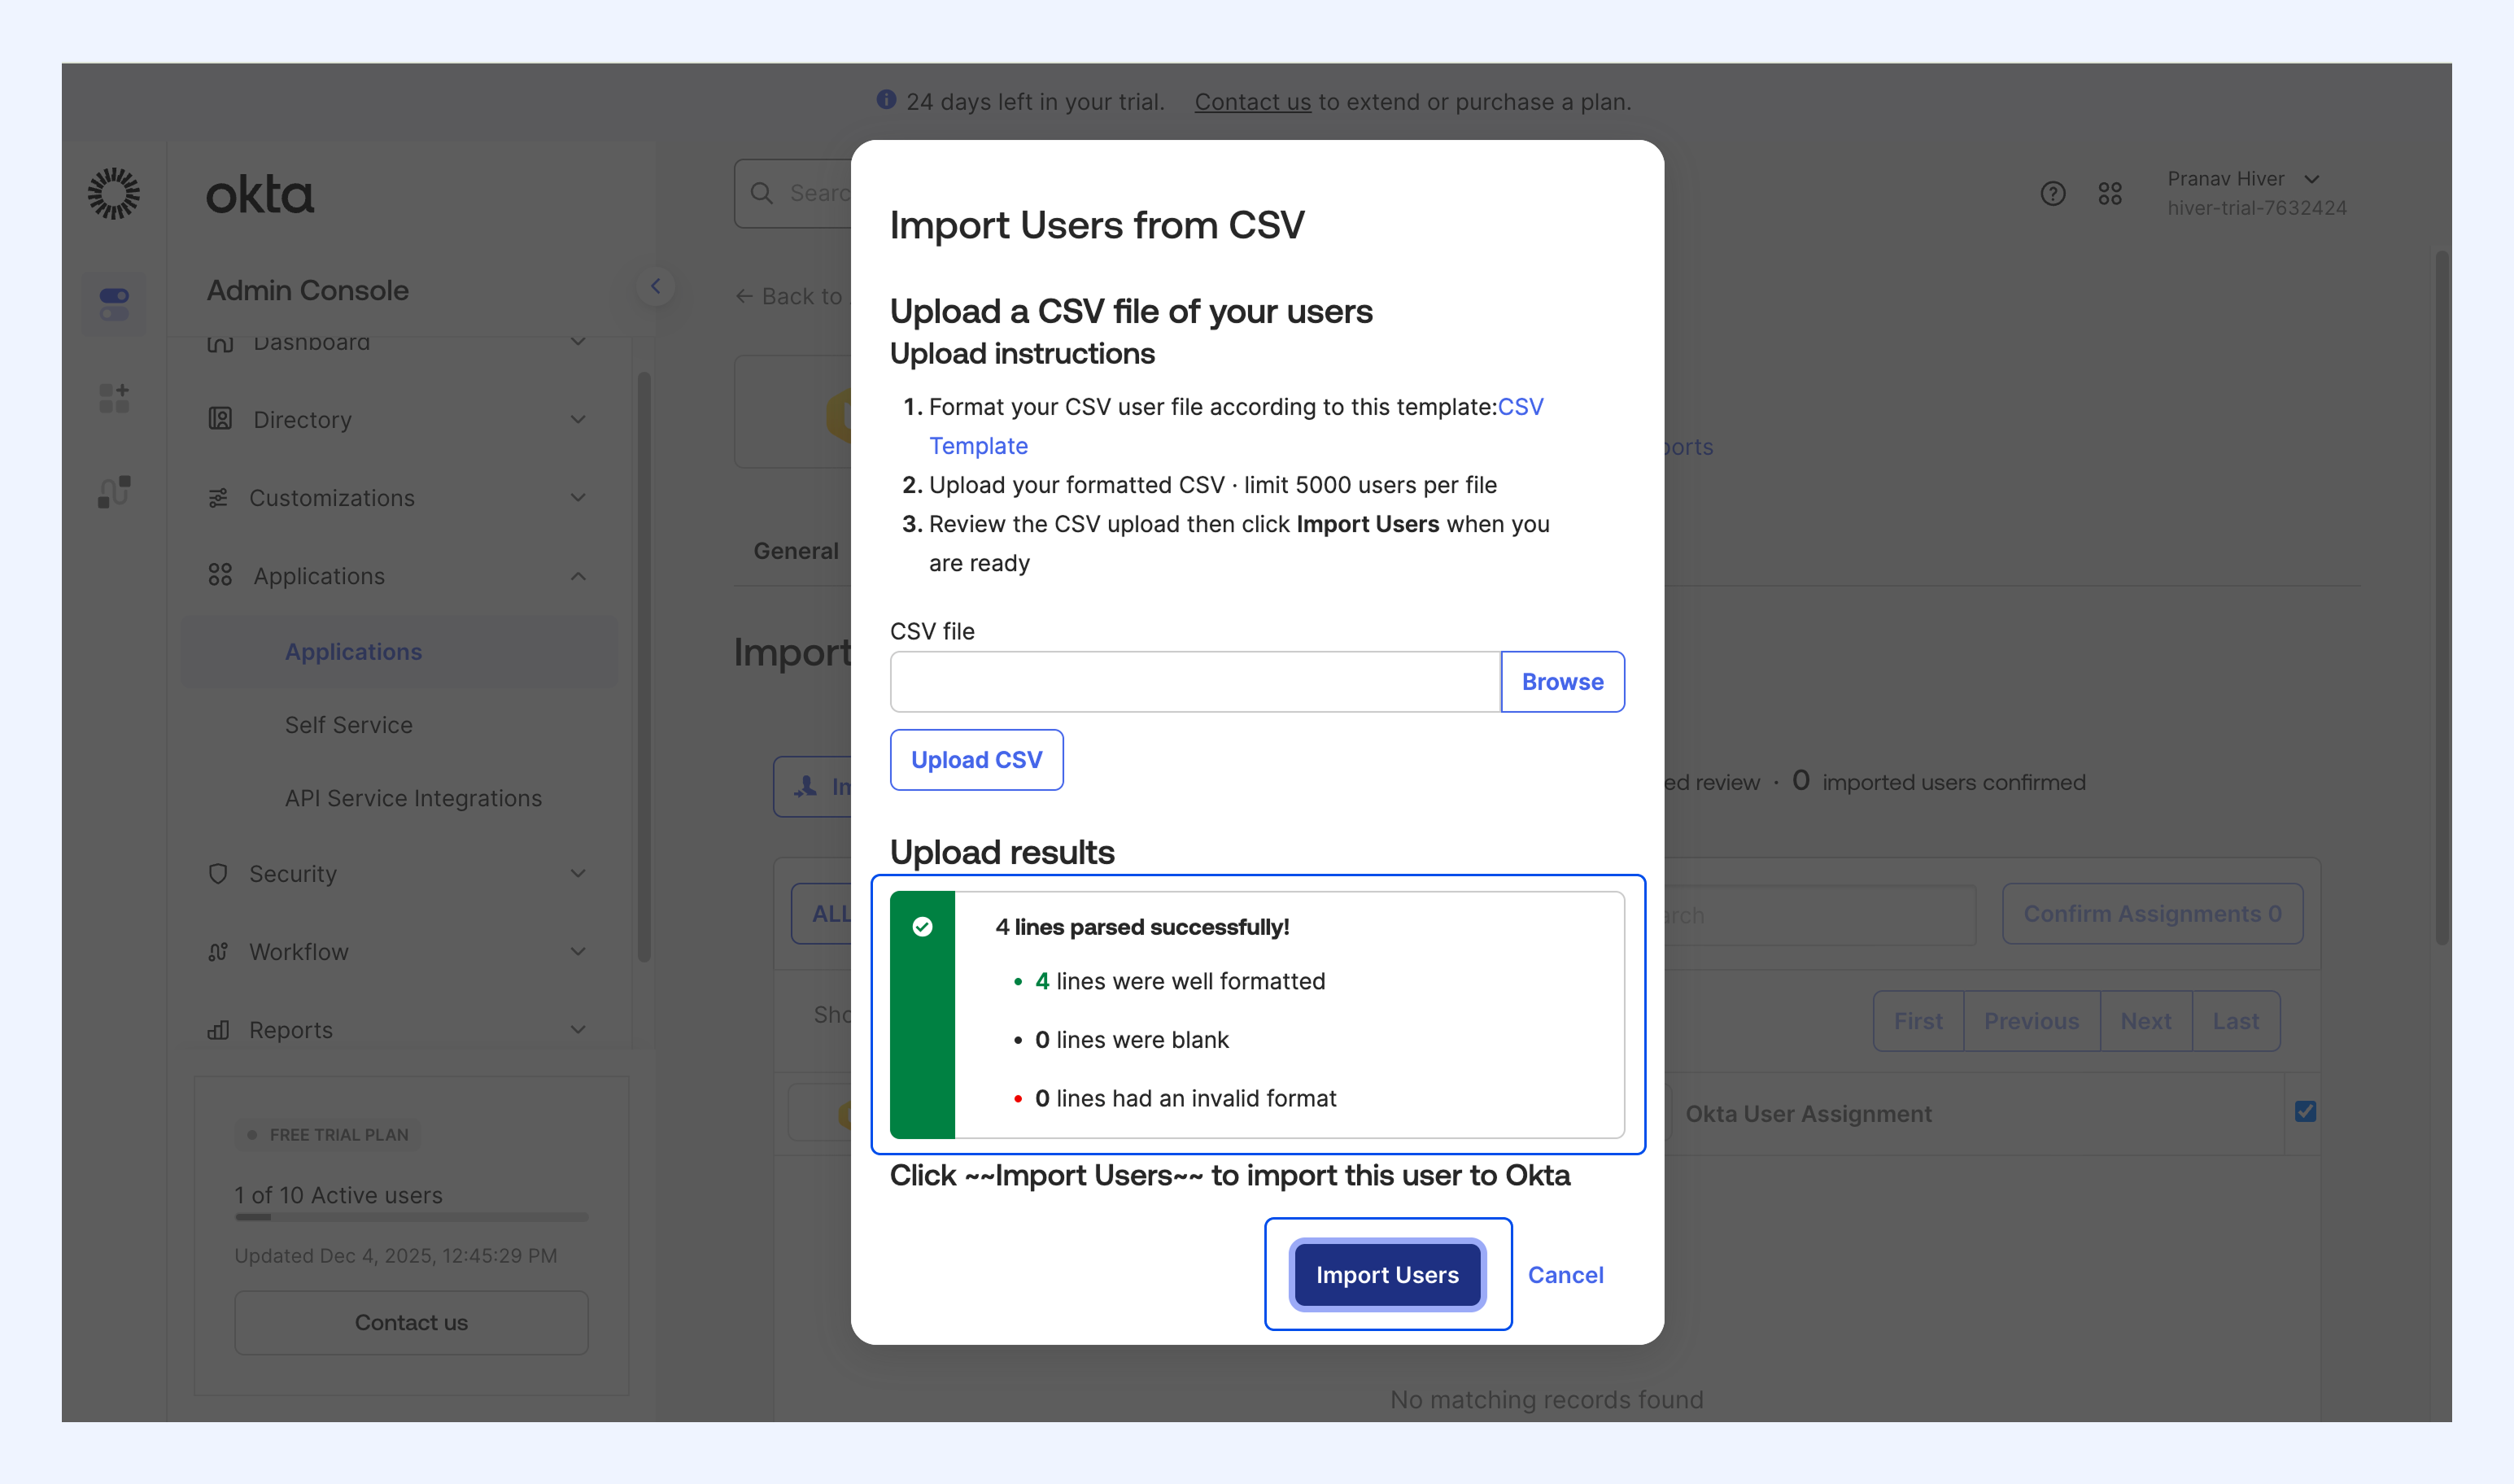Click the Customizations sliders icon

218,498
